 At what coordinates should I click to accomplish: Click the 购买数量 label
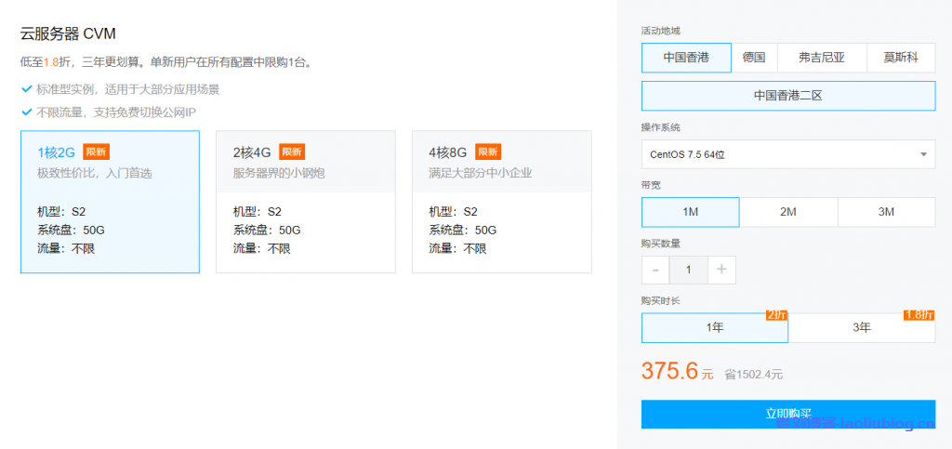tap(661, 244)
